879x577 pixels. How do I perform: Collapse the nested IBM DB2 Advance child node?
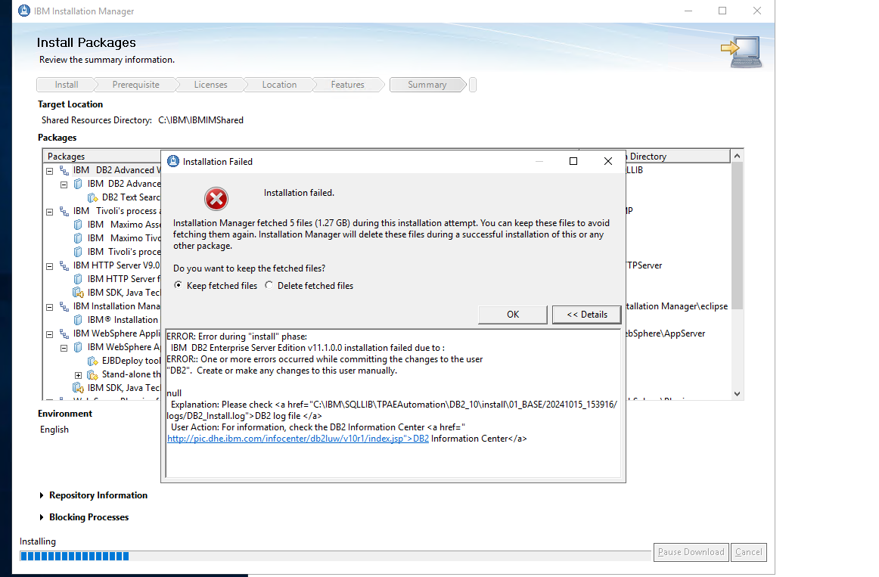click(x=64, y=185)
